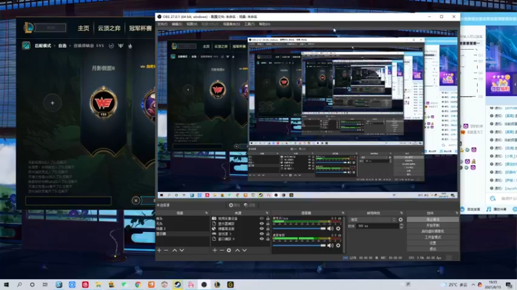The image size is (517, 290).
Task: Open the 编辑(E) menu in OBS
Action: tap(176, 24)
